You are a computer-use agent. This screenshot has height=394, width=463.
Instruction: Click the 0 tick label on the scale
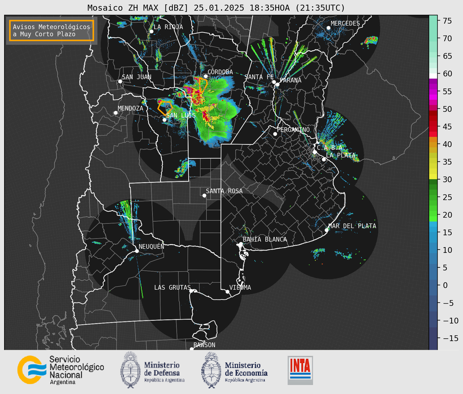click(x=445, y=285)
